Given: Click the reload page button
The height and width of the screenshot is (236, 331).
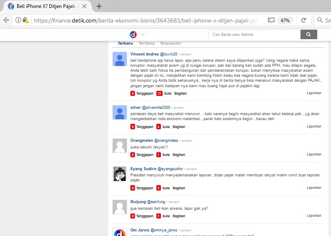Looking at the screenshot, I should [x=303, y=20].
